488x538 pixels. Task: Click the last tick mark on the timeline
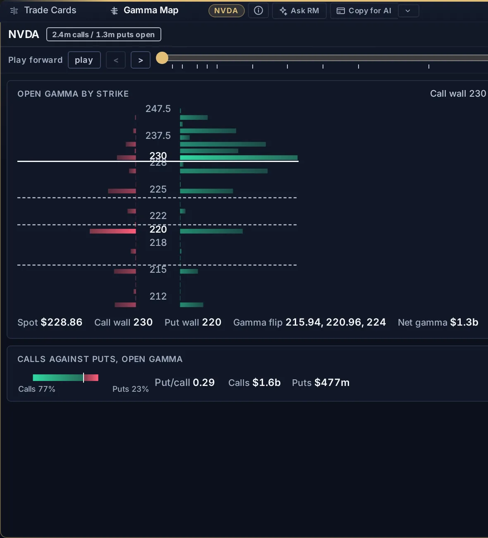point(429,67)
